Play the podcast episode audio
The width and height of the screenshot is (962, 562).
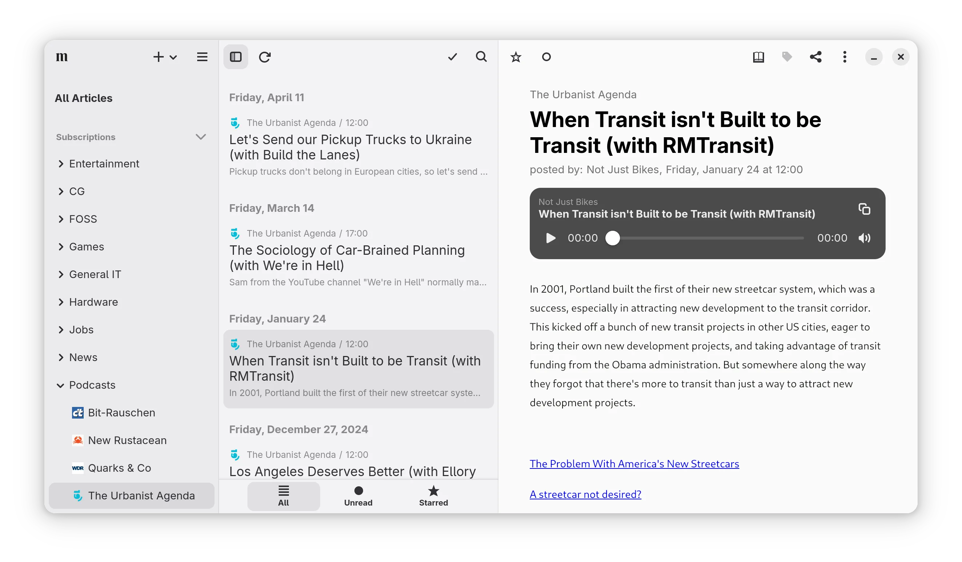click(550, 238)
